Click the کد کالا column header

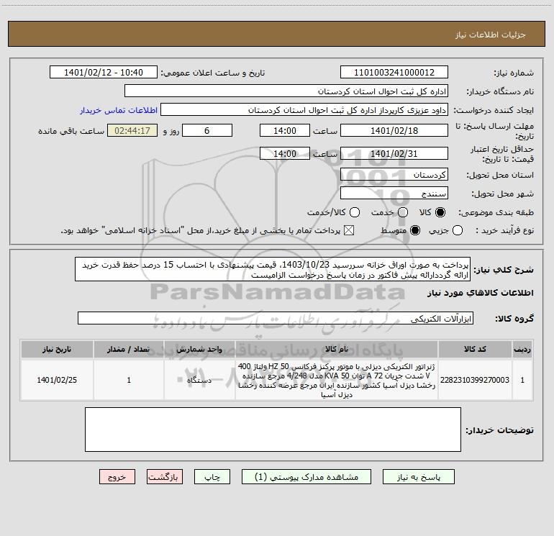(475, 350)
